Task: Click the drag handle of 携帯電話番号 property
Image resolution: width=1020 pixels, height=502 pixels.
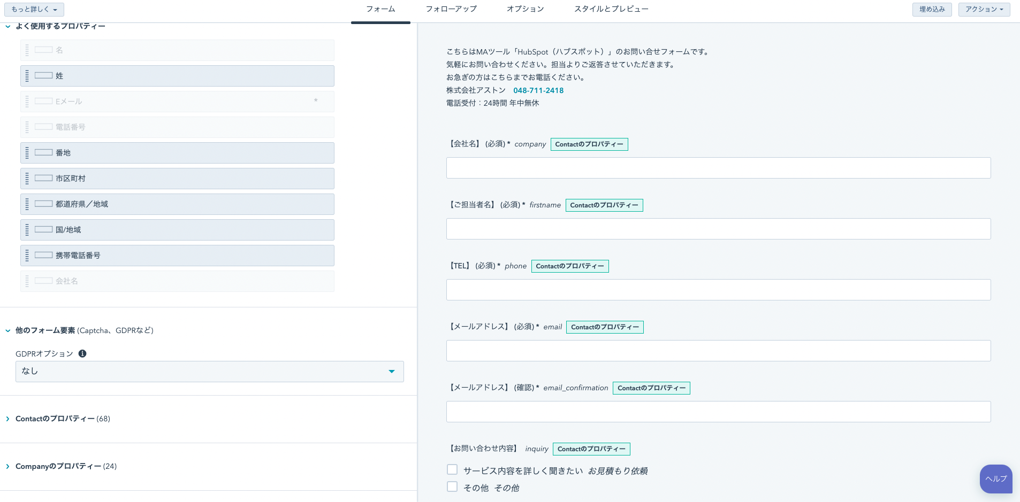Action: 27,256
